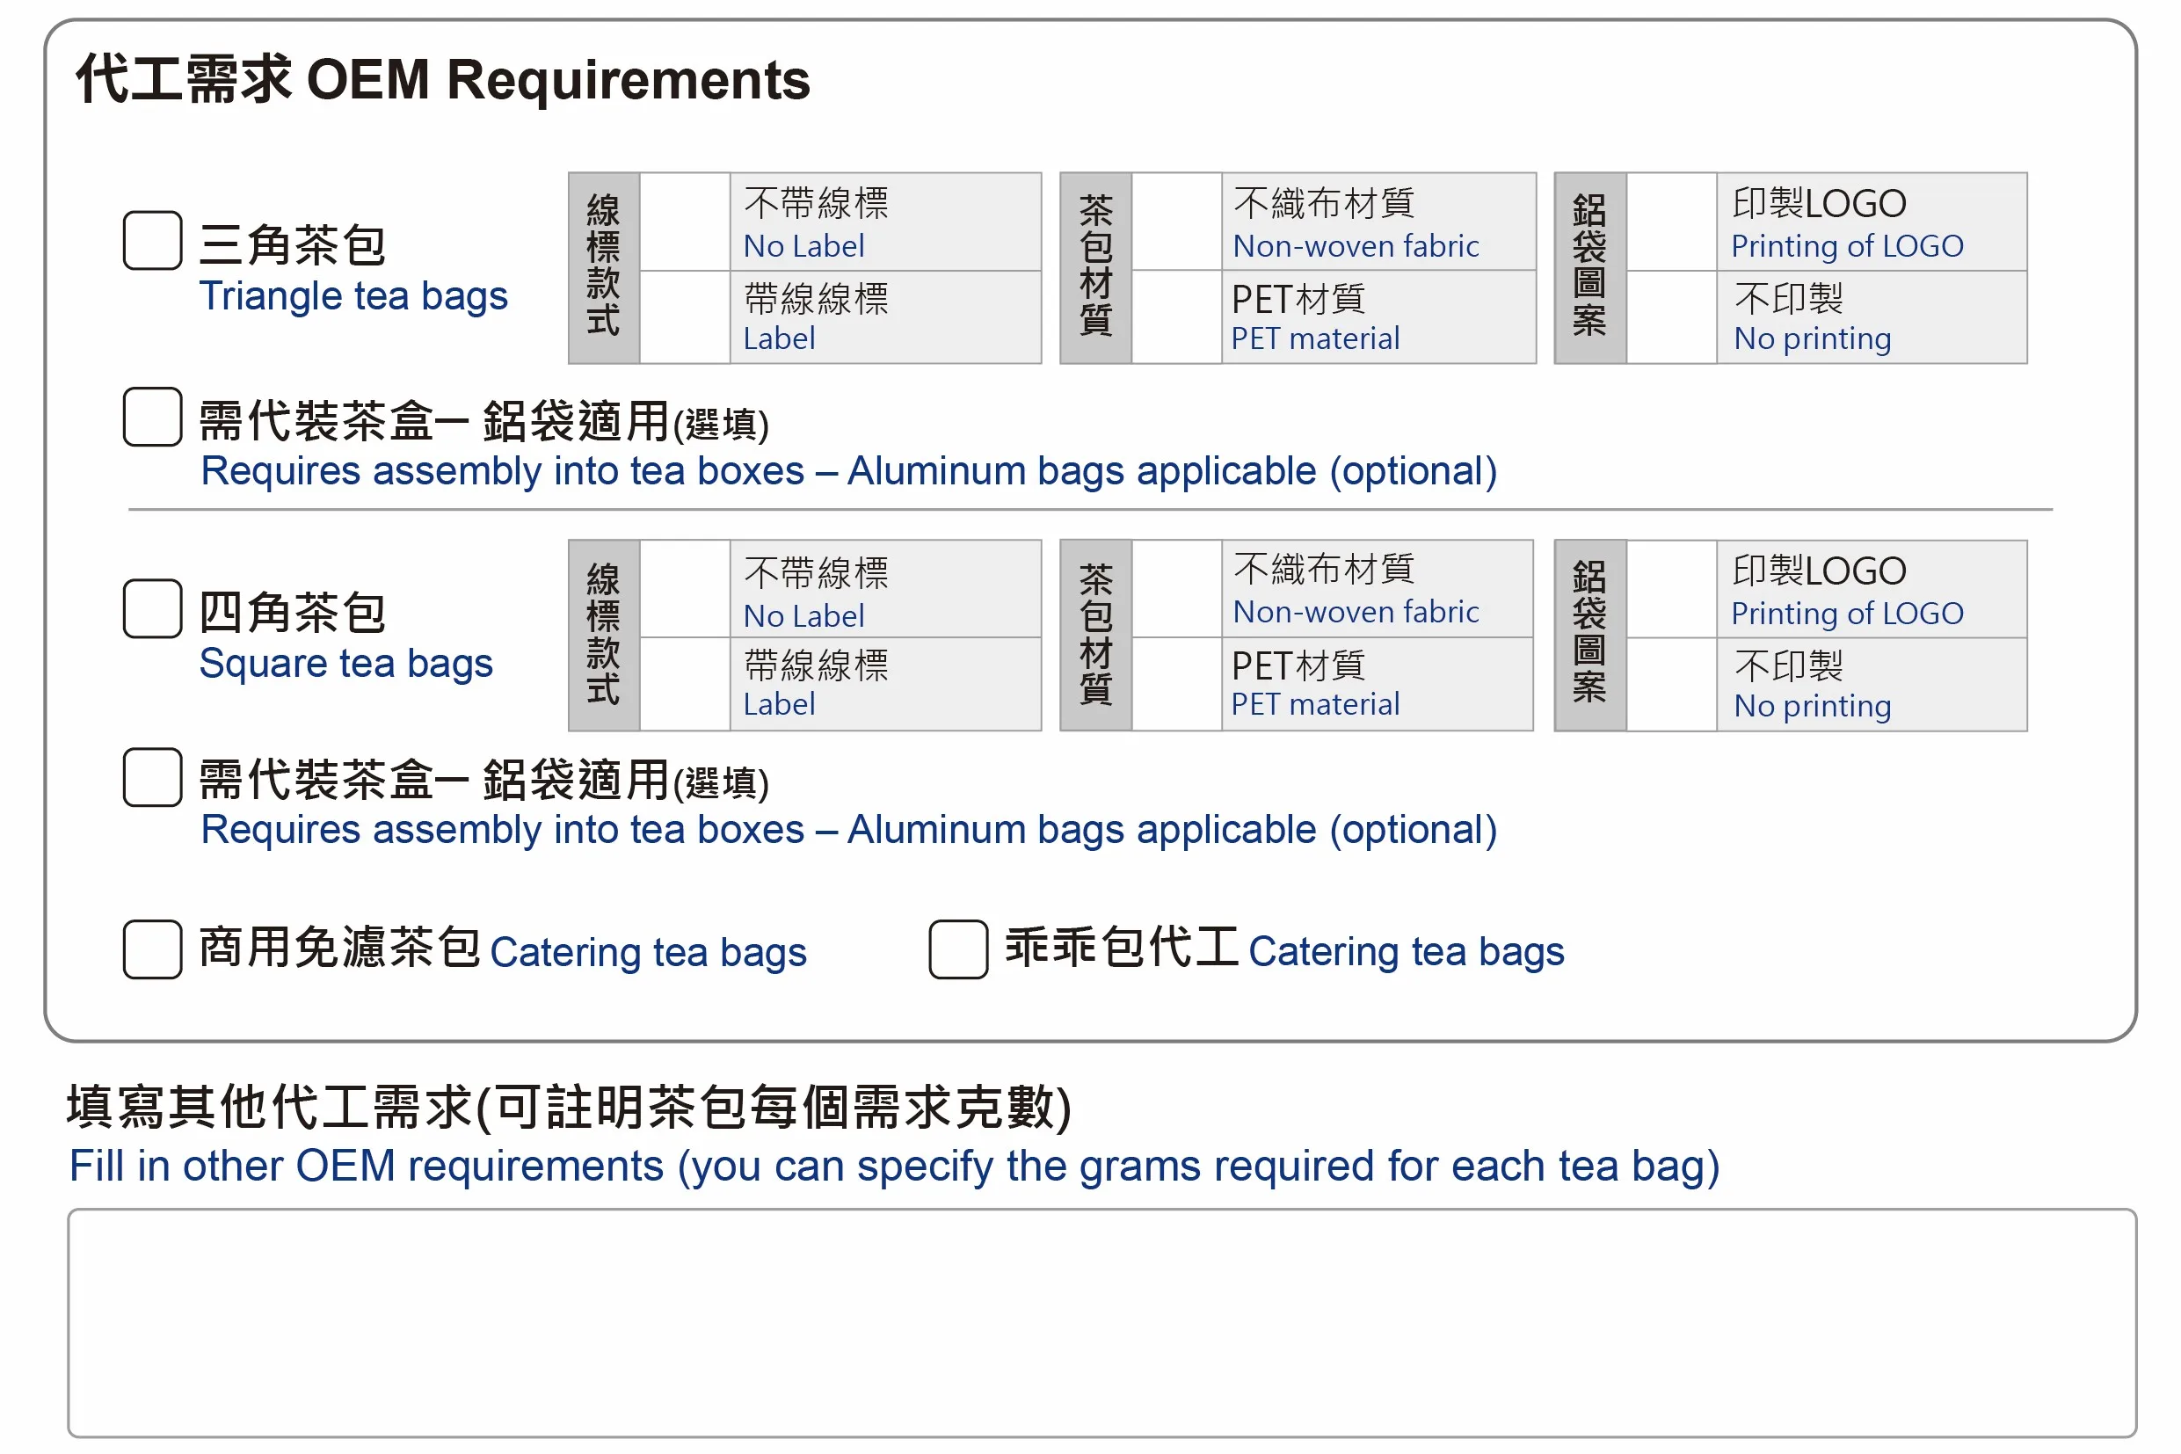Viewport: 2181px width, 1454px height.
Task: Click the other OEM requirements text area
Action: [x=1101, y=1323]
